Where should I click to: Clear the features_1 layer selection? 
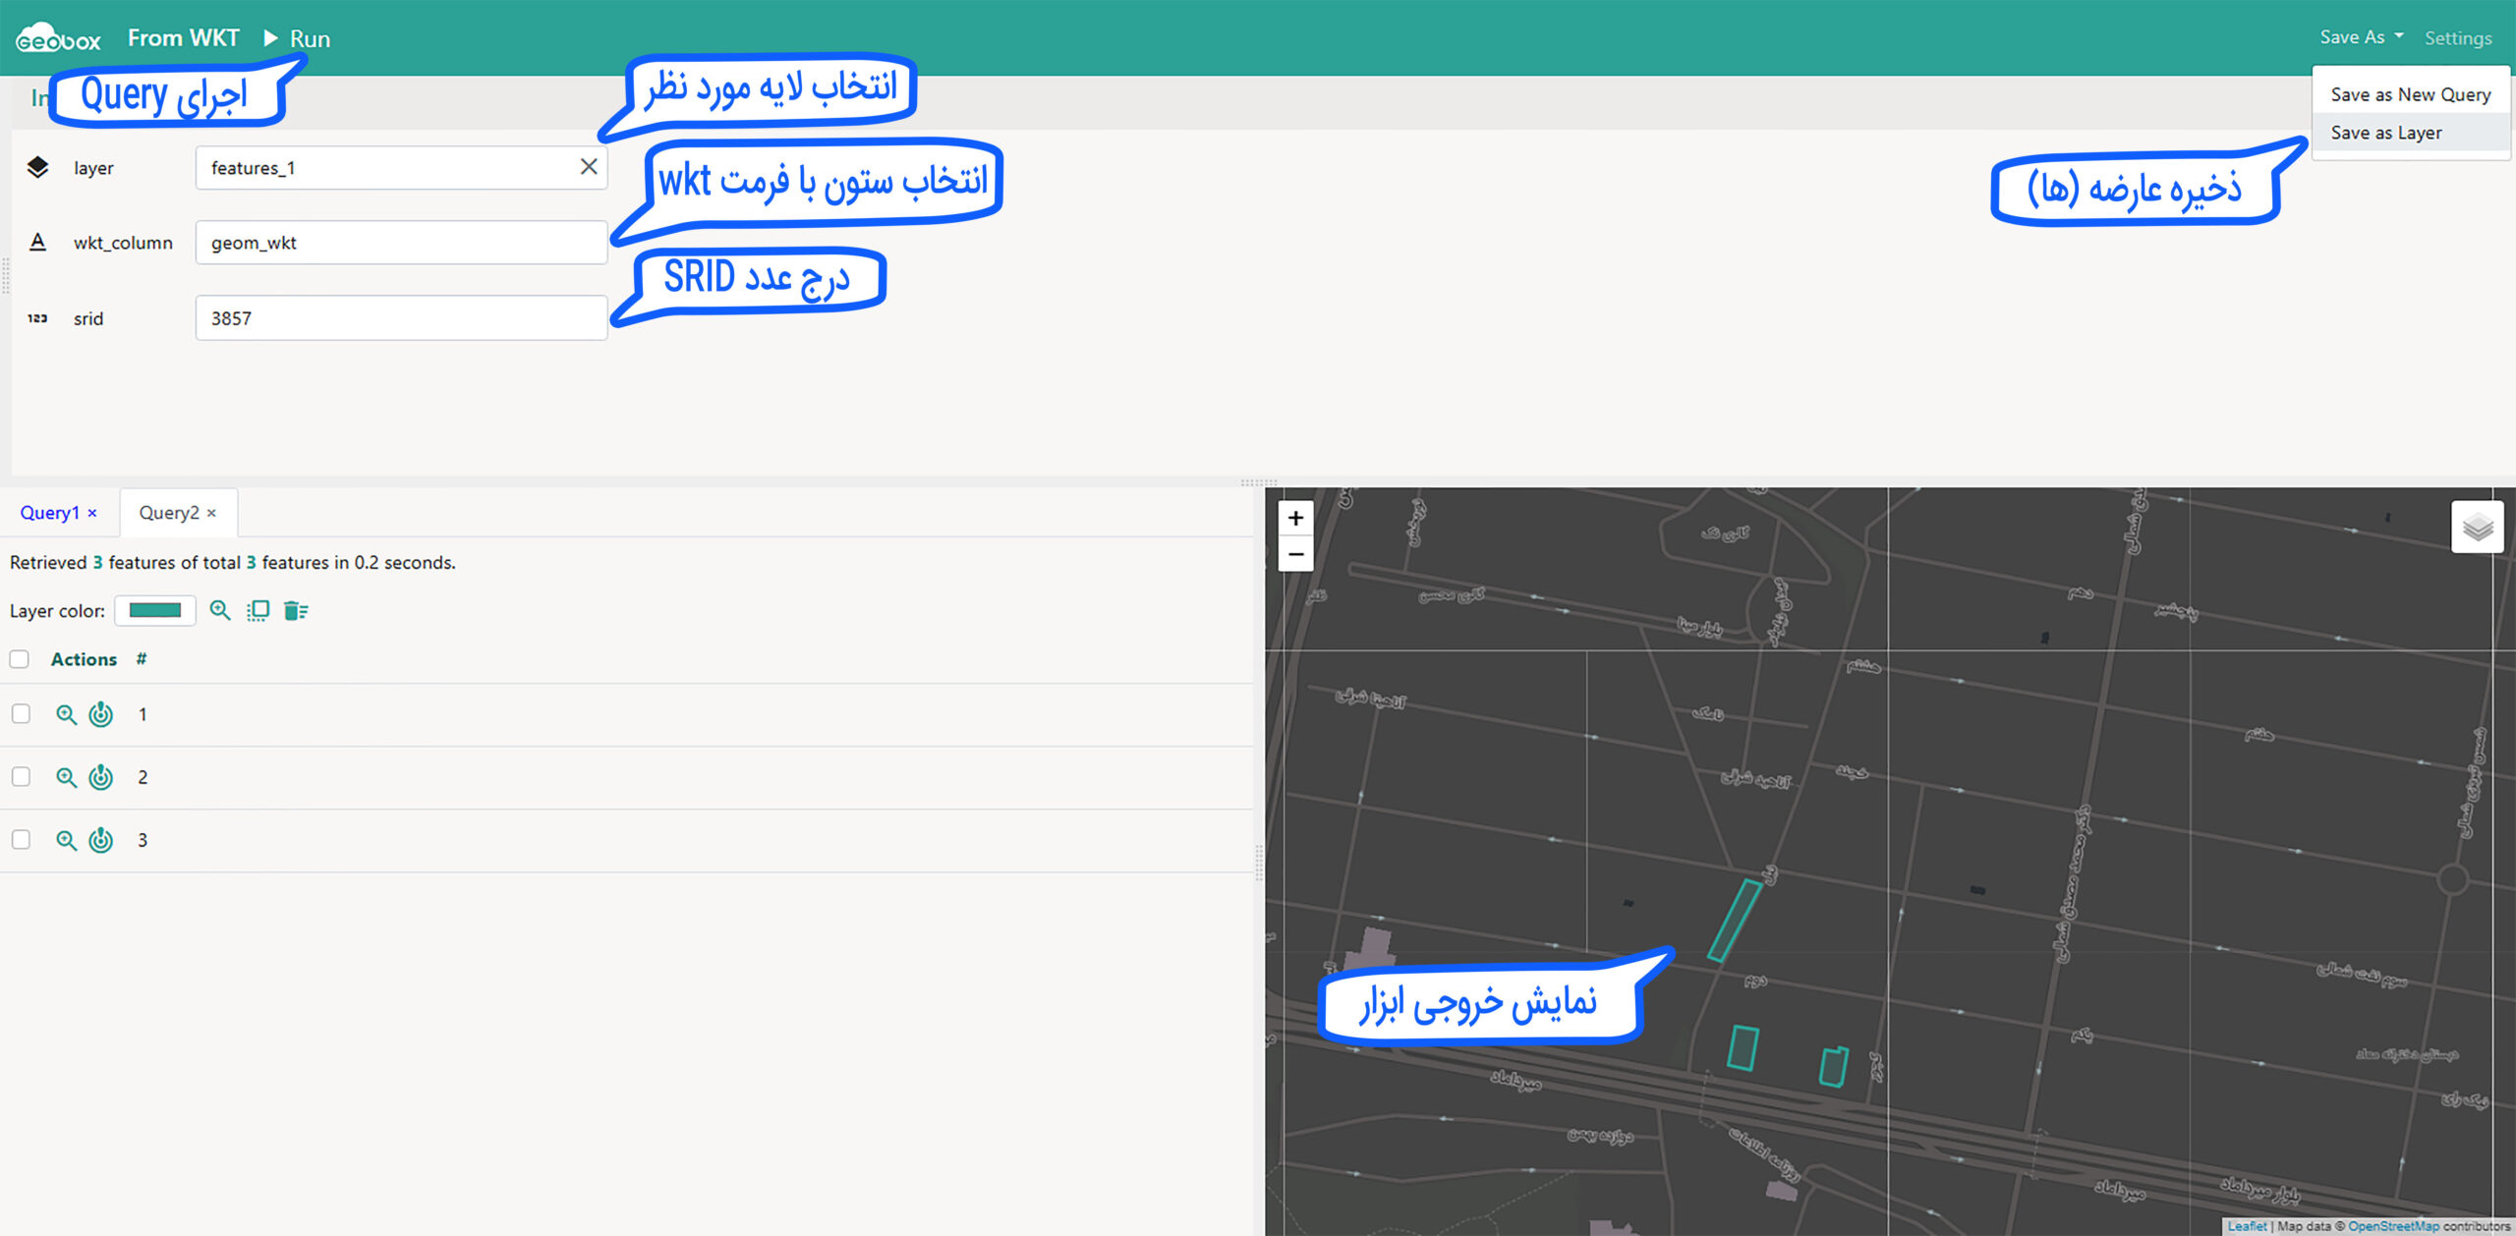click(589, 167)
